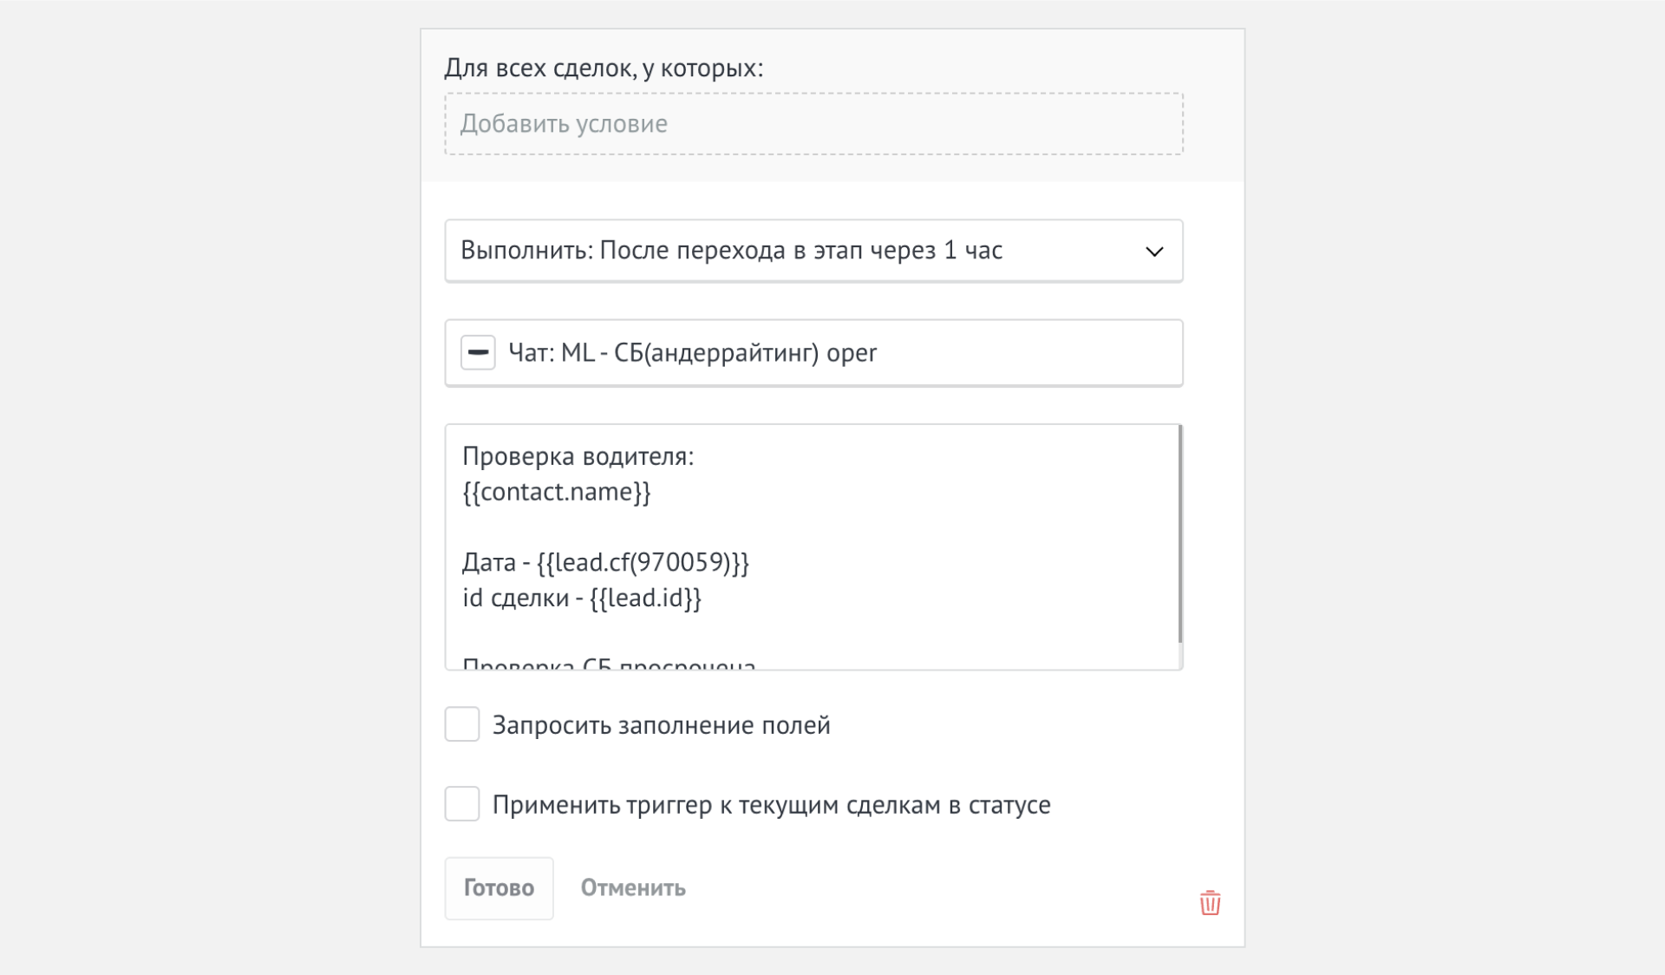Screen dimensions: 1665x975
Task: Enable the Запросить заполнение полей checkbox
Action: coord(462,724)
